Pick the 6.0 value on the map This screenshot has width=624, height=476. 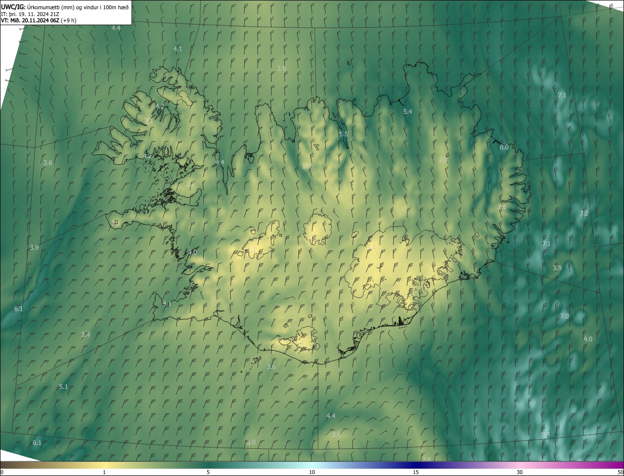coord(504,147)
